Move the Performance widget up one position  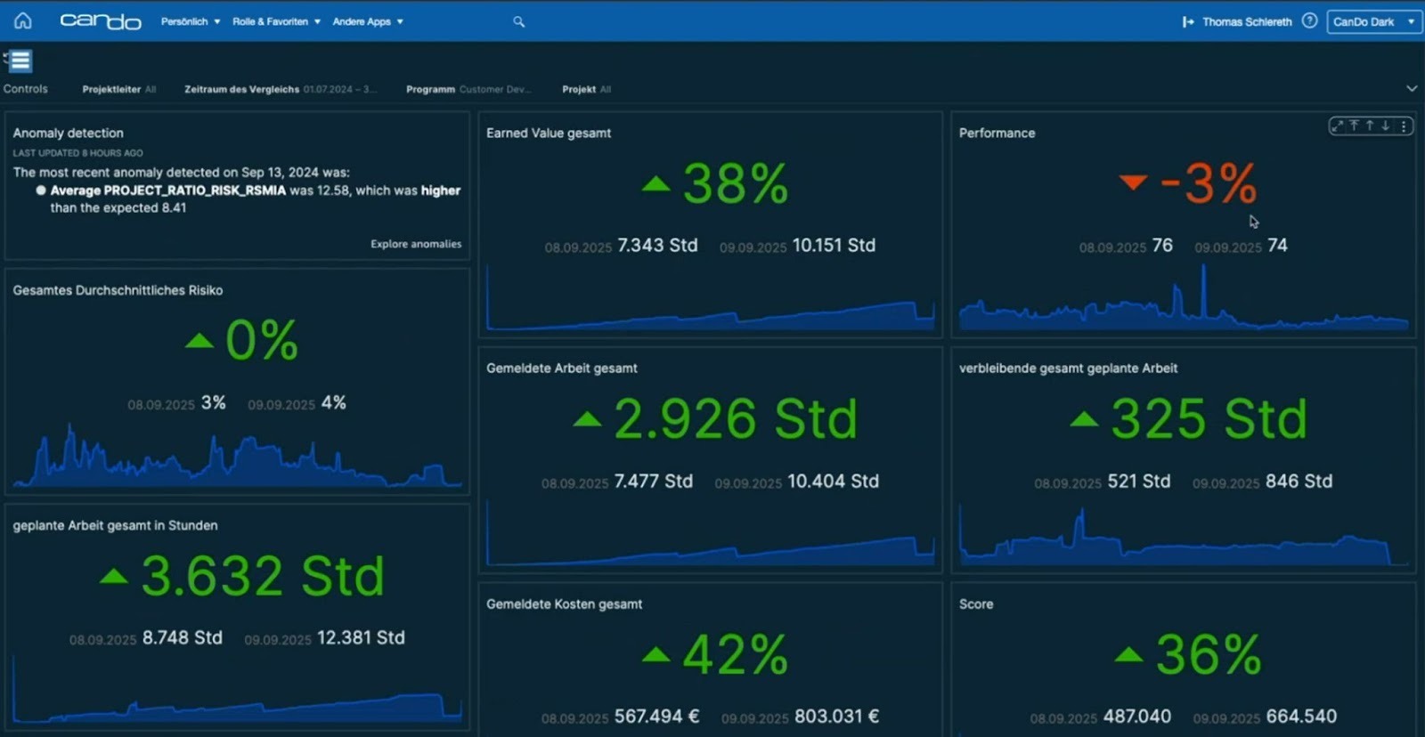click(1370, 126)
